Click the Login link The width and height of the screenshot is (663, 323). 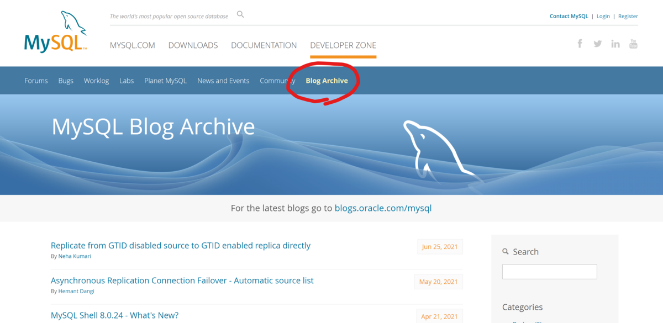coord(603,16)
